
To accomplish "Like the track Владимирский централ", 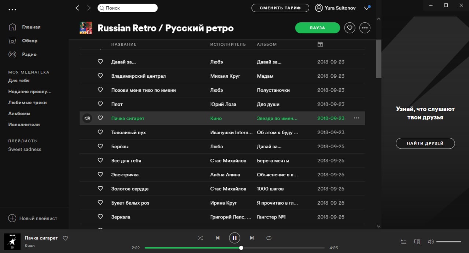I will (x=100, y=76).
